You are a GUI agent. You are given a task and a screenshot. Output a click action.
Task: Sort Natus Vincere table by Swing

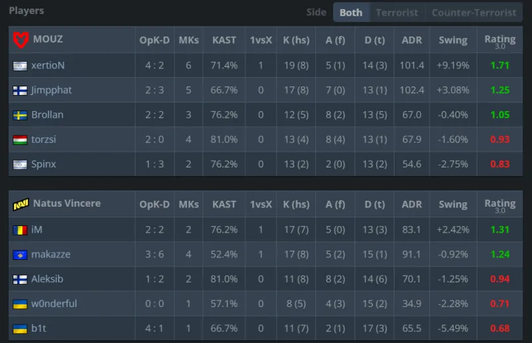[x=453, y=204]
